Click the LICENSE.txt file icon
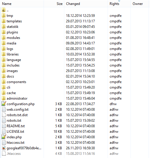This screenshot has width=150, height=158. [4, 132]
